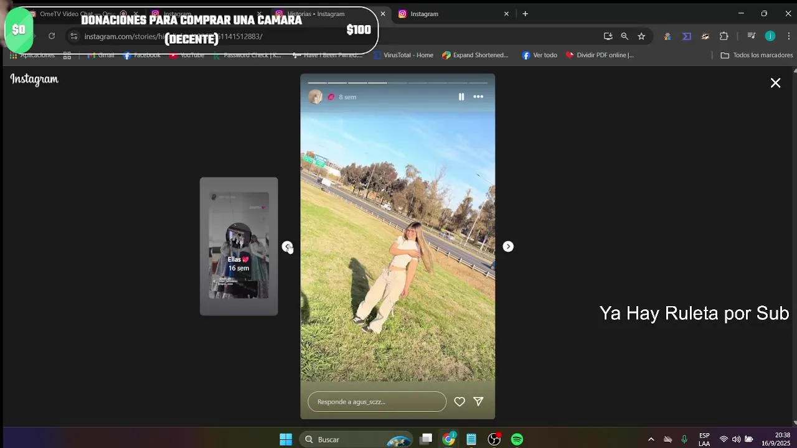Open the Notepad app in the taskbar
Image resolution: width=797 pixels, height=448 pixels.
(x=471, y=439)
